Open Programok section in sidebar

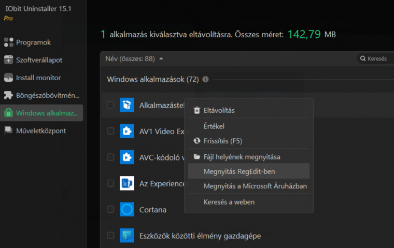(x=33, y=42)
